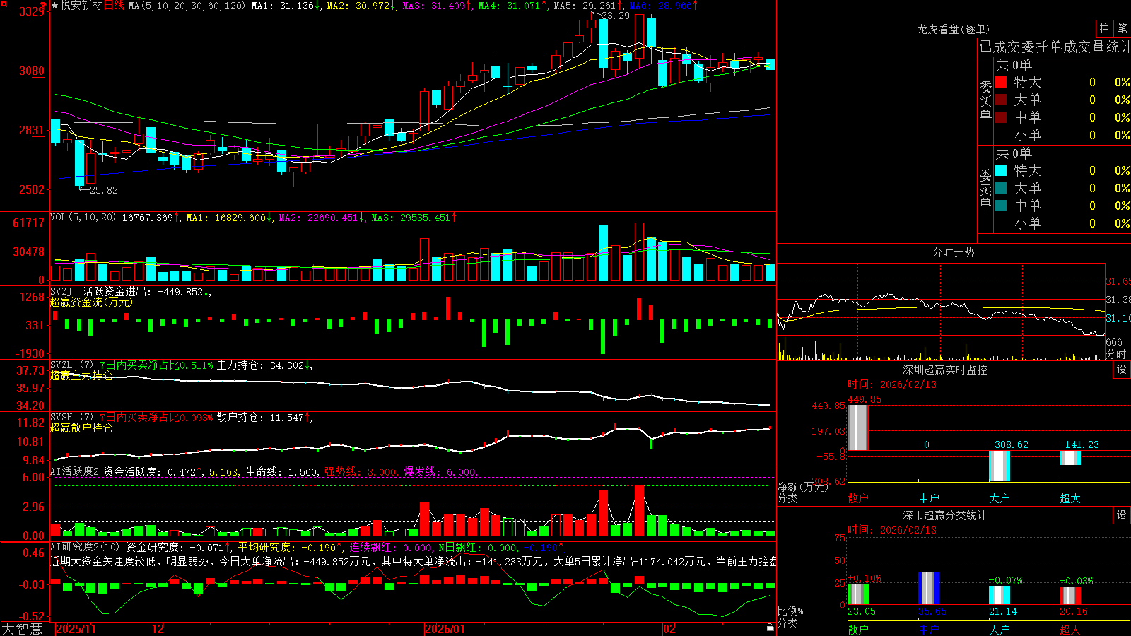
Task: Select the 2025/11 timeline marker
Action: 76,629
